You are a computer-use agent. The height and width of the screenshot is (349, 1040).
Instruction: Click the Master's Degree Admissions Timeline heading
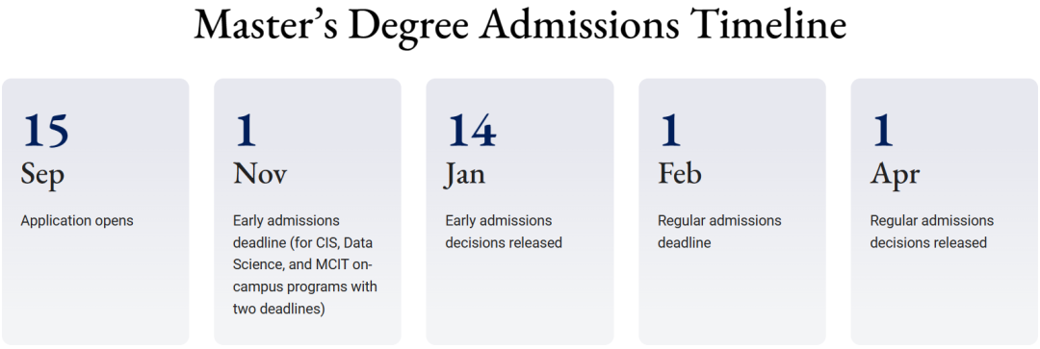(520, 27)
